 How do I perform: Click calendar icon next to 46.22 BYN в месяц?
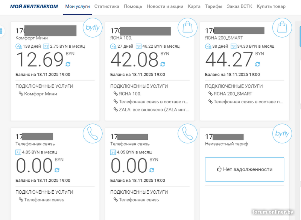tap(138, 47)
